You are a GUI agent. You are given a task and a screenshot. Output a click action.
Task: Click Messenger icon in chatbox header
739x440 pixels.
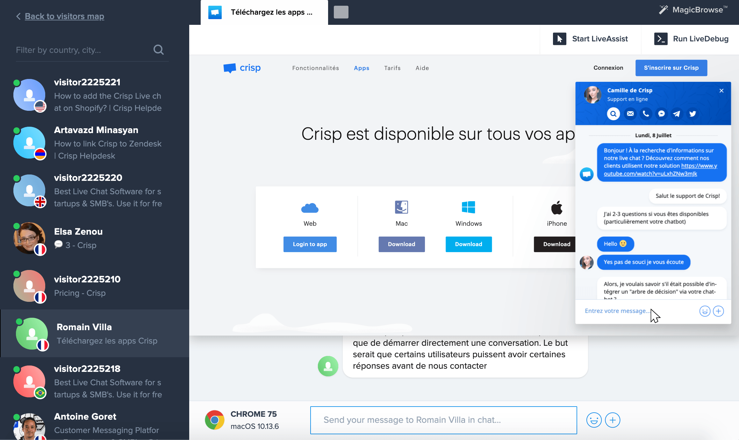coord(661,114)
